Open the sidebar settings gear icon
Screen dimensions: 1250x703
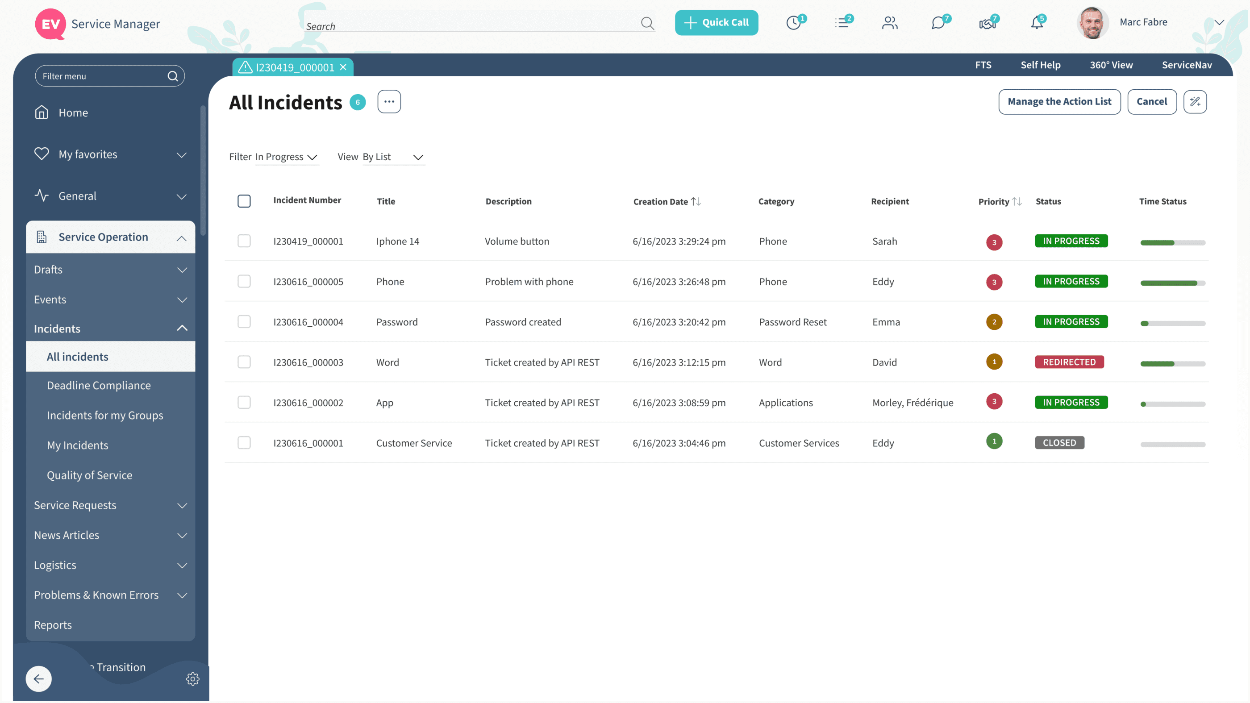pyautogui.click(x=193, y=679)
